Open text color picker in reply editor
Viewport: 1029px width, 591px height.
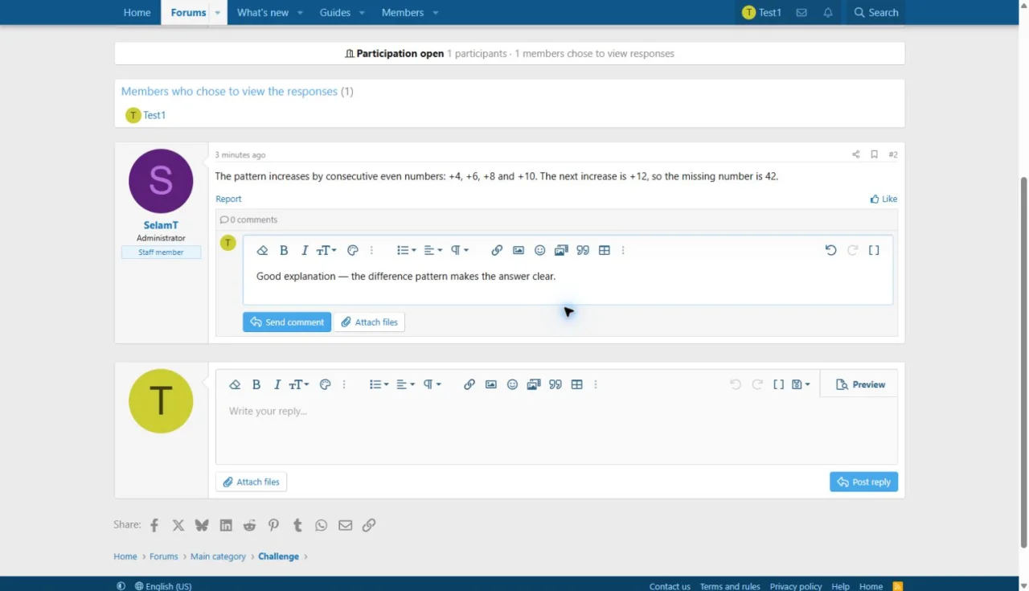coord(326,385)
